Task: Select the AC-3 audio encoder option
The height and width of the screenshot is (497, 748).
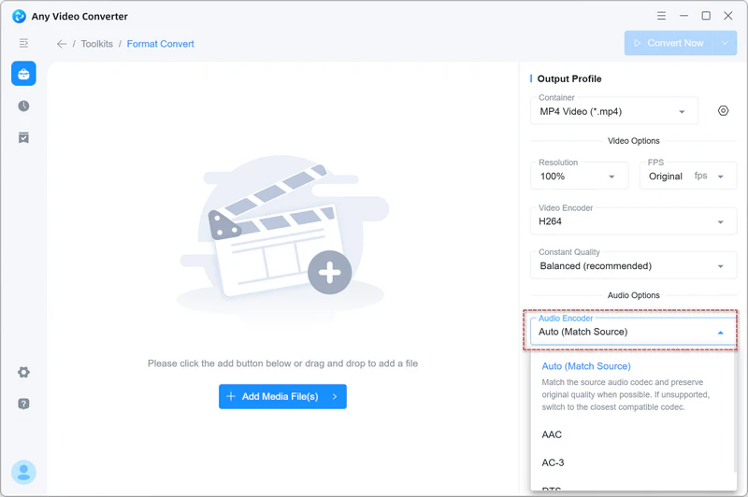Action: click(x=633, y=462)
